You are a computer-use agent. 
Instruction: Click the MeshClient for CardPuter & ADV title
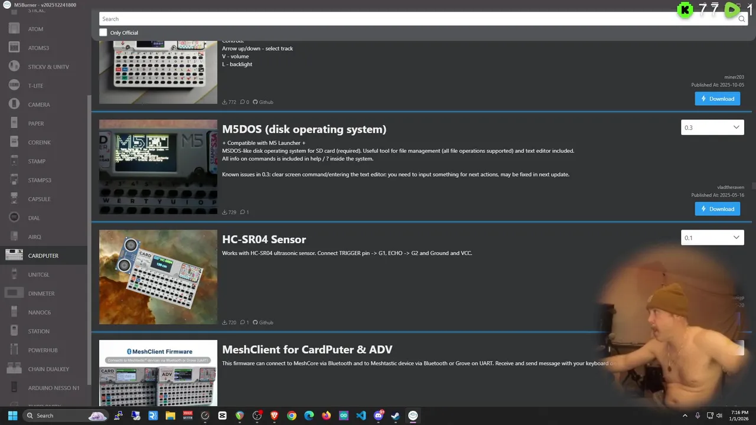(x=307, y=349)
